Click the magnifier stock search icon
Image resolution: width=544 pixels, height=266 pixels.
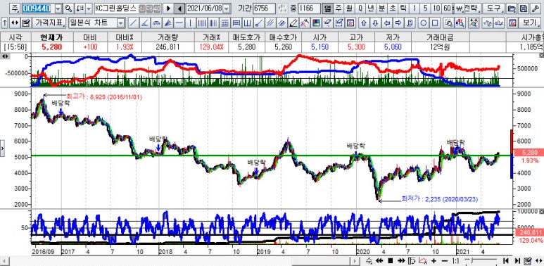(x=68, y=8)
